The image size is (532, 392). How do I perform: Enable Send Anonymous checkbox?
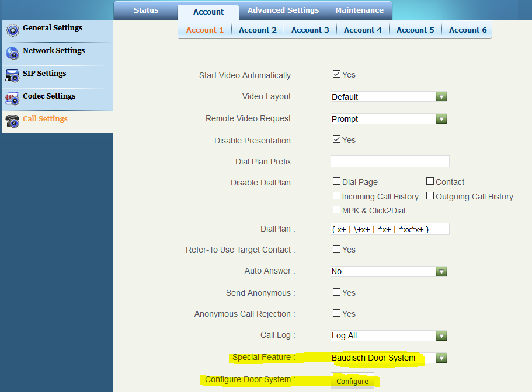[x=336, y=292]
